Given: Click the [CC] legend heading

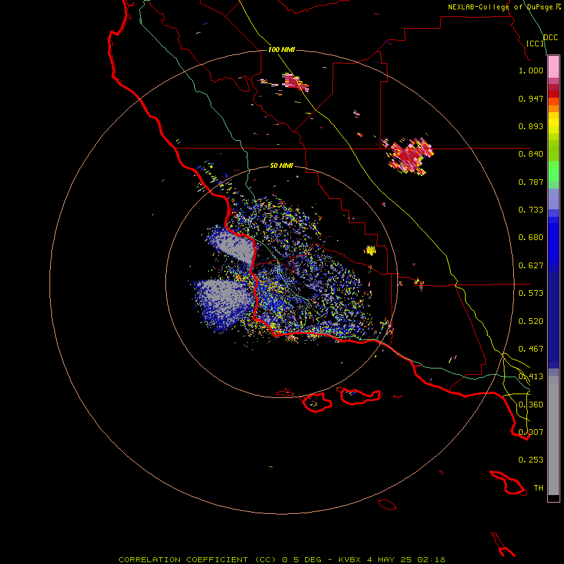Looking at the screenshot, I should (535, 43).
